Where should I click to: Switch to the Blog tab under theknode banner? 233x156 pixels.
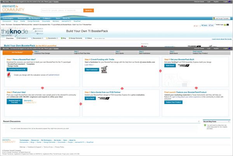63,38
